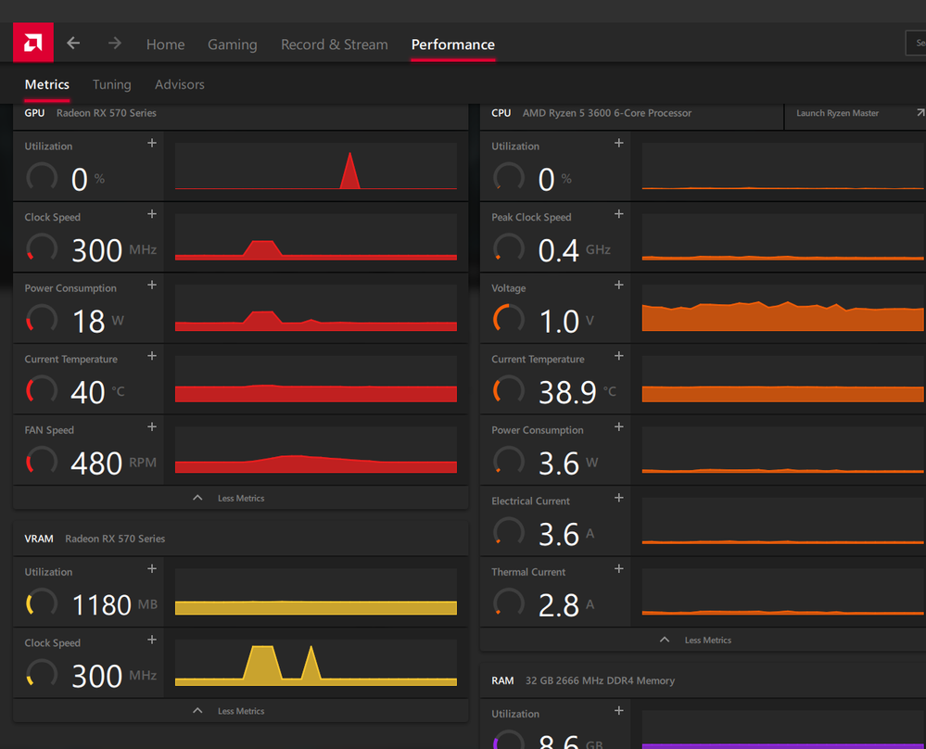The width and height of the screenshot is (926, 749).
Task: Click AMD Ryzen 5 3600 6-Core Processor text
Action: tap(606, 113)
